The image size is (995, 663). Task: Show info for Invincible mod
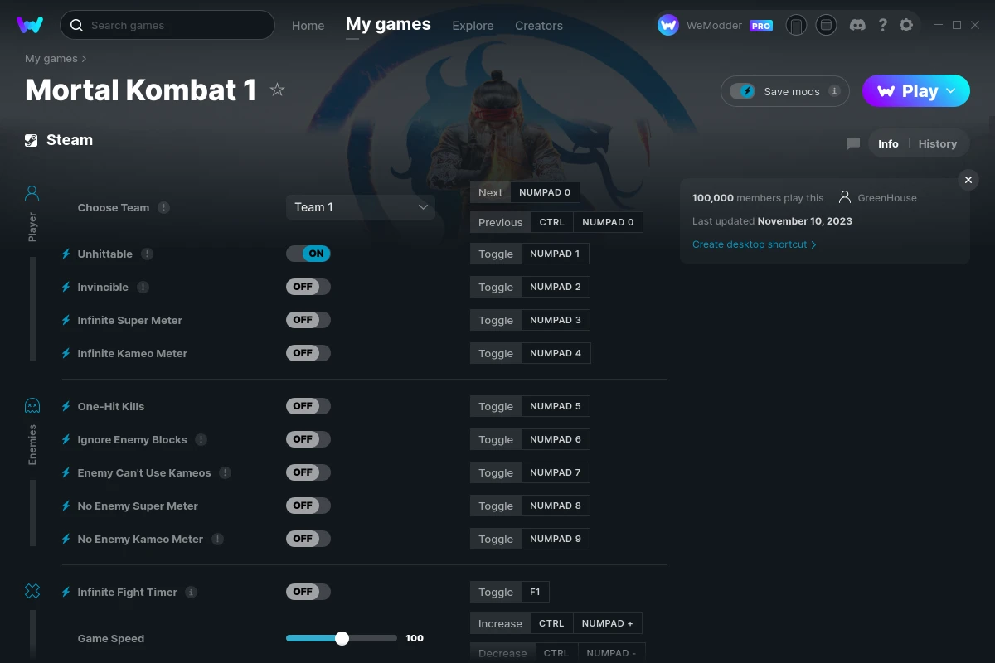(x=143, y=287)
